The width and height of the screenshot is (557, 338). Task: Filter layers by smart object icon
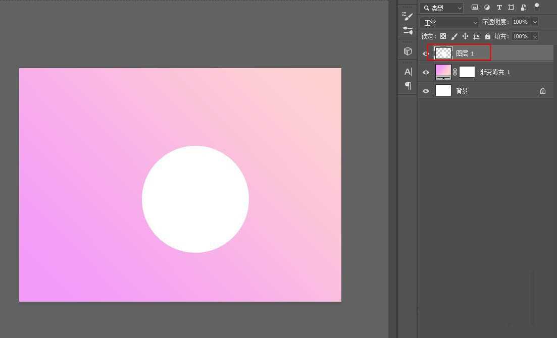[524, 8]
